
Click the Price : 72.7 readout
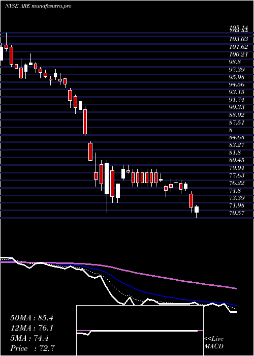click(31, 348)
